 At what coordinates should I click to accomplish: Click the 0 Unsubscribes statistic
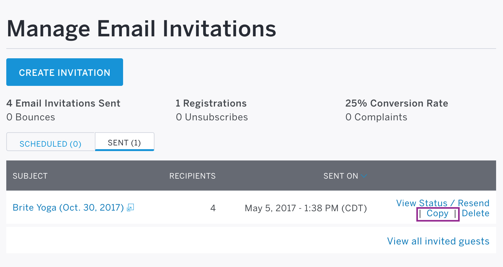[212, 117]
